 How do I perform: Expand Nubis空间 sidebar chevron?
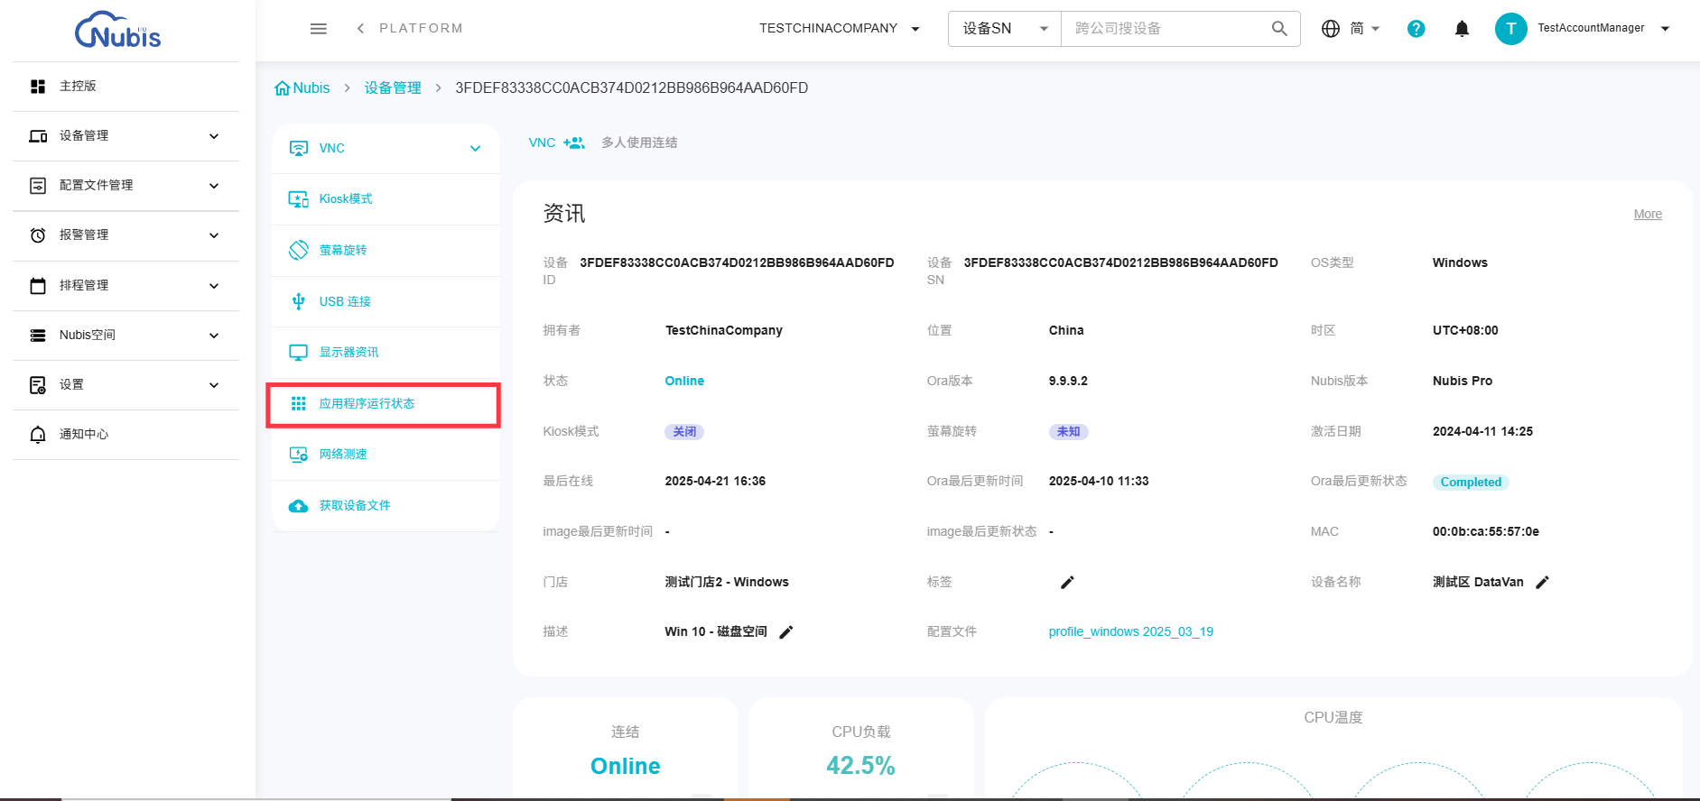click(214, 336)
